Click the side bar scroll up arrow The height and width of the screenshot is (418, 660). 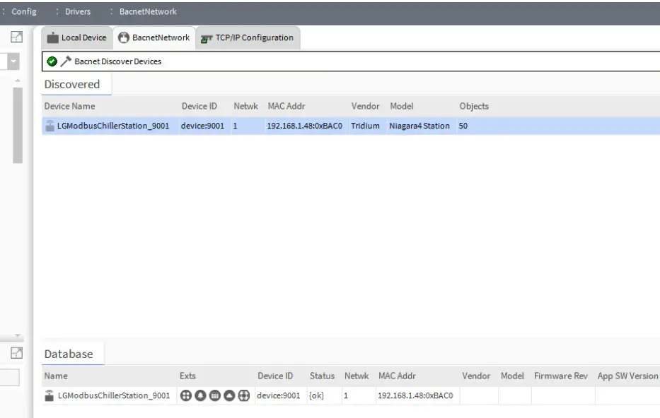pyautogui.click(x=17, y=80)
